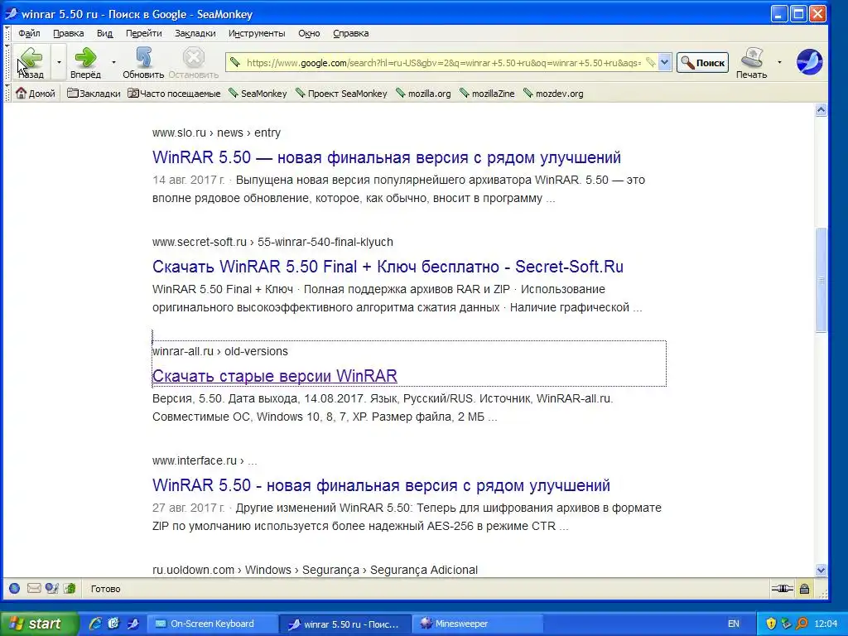The image size is (848, 636).
Task: Switch to the Minesweeper taskbar window
Action: click(x=477, y=624)
